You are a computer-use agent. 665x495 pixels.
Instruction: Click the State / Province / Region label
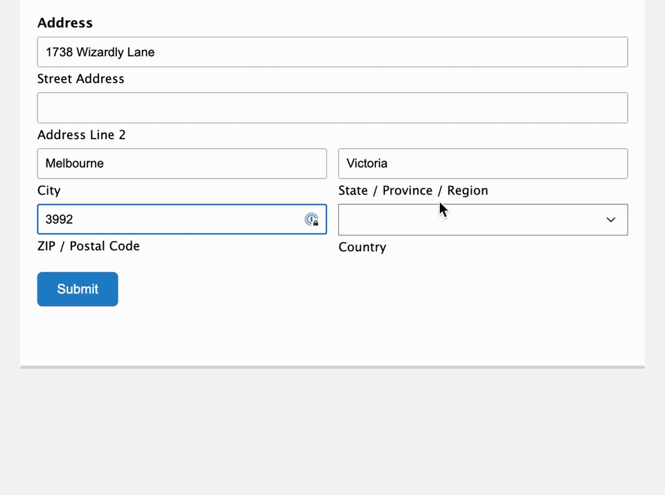[x=413, y=190]
